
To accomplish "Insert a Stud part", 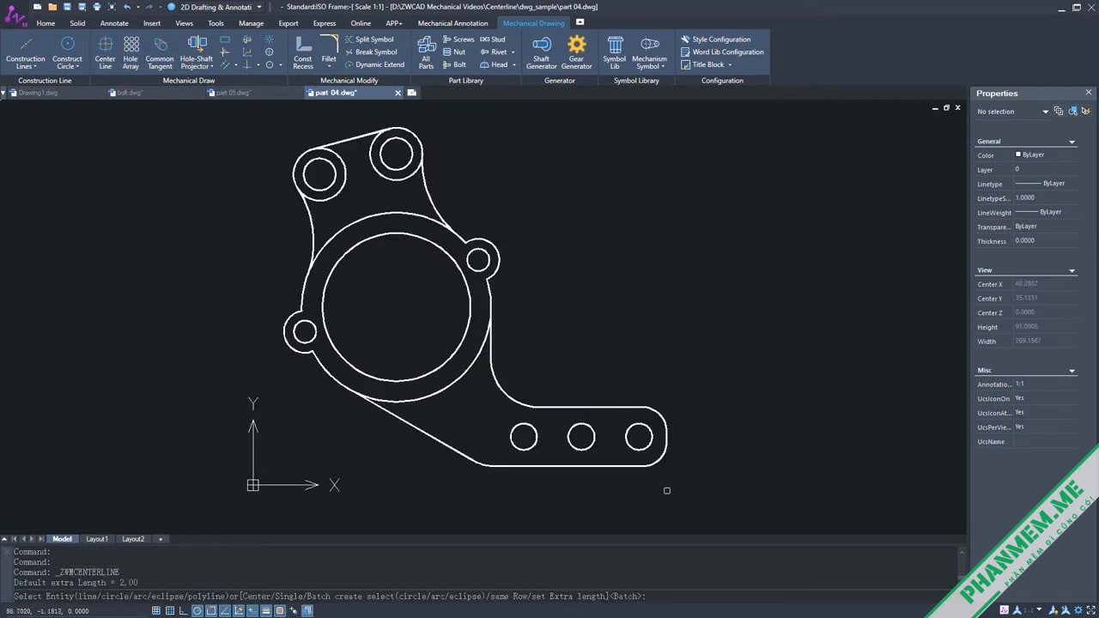I will [x=493, y=39].
